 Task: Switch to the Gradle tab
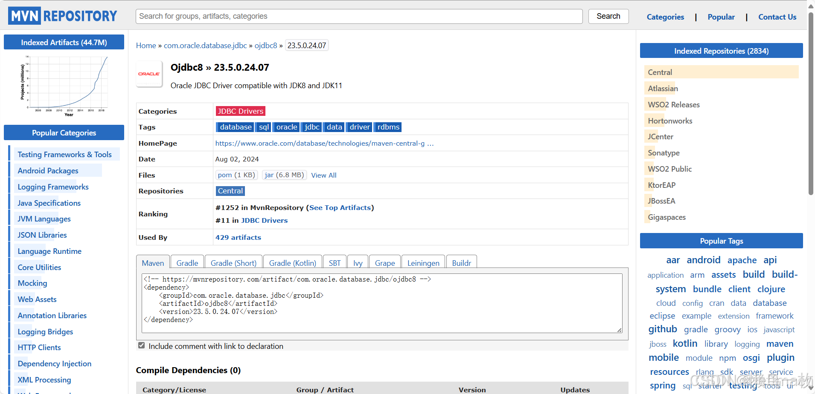click(187, 262)
